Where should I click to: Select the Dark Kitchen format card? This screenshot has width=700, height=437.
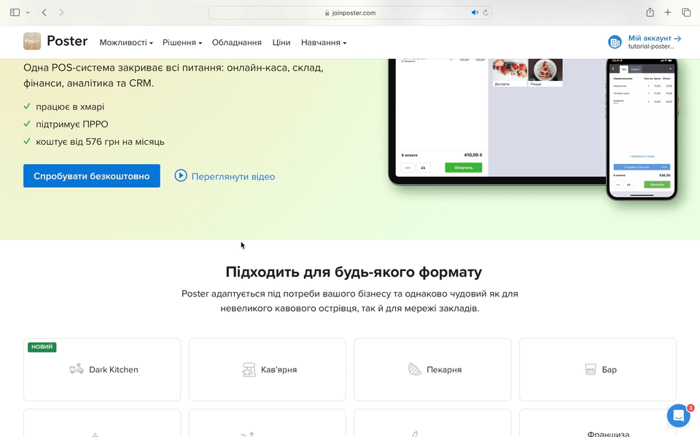102,369
